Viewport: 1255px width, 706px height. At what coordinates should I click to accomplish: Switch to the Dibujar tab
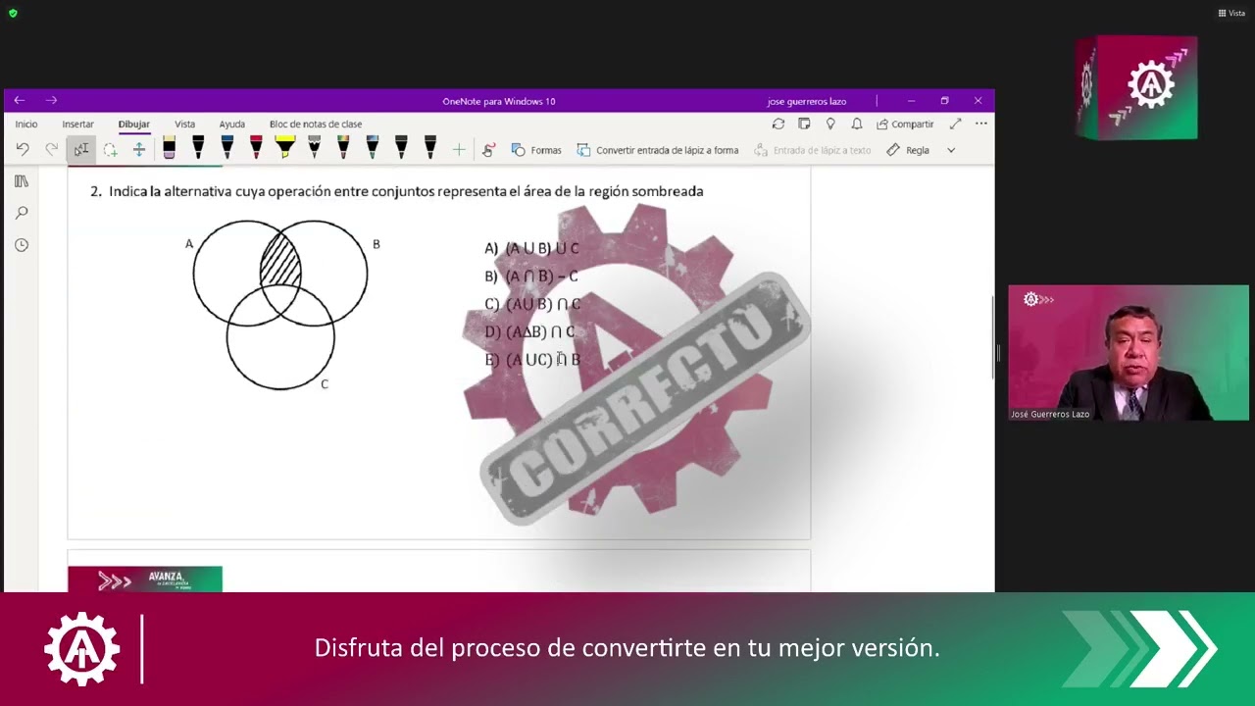(x=134, y=125)
